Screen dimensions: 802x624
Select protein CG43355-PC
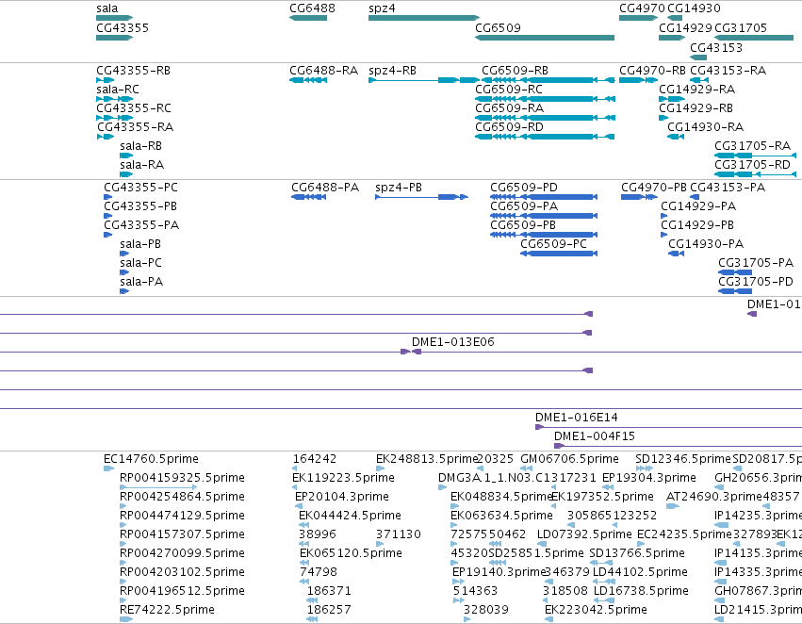[140, 188]
